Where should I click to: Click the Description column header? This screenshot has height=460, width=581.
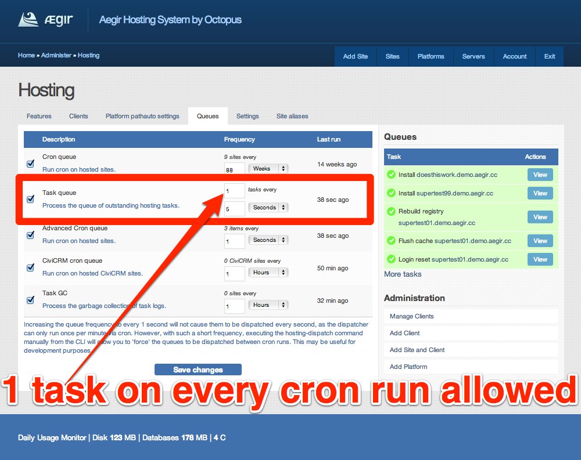pos(59,139)
